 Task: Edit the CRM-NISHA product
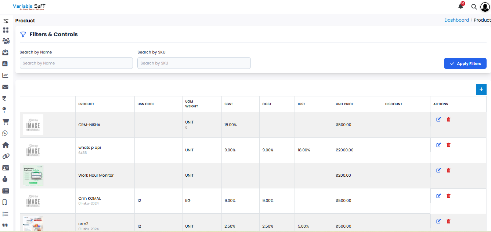(x=438, y=119)
